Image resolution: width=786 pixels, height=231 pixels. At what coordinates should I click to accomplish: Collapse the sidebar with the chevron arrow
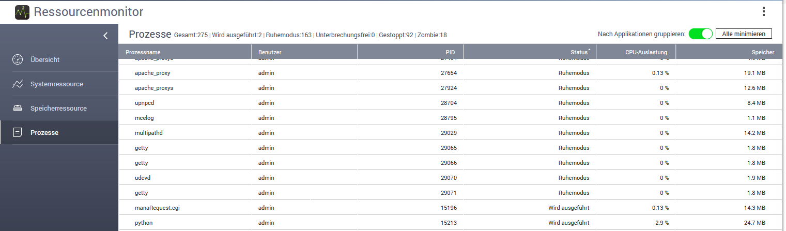point(105,36)
